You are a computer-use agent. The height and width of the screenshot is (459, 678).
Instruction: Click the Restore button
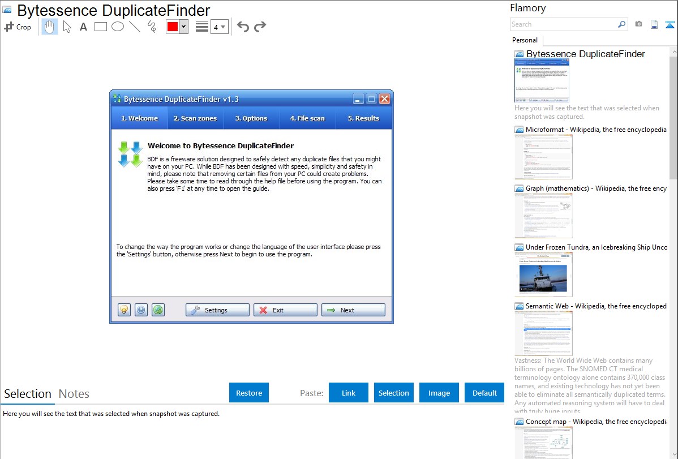click(249, 393)
